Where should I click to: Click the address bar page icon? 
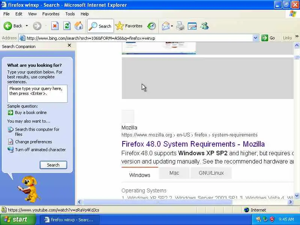pos(22,38)
